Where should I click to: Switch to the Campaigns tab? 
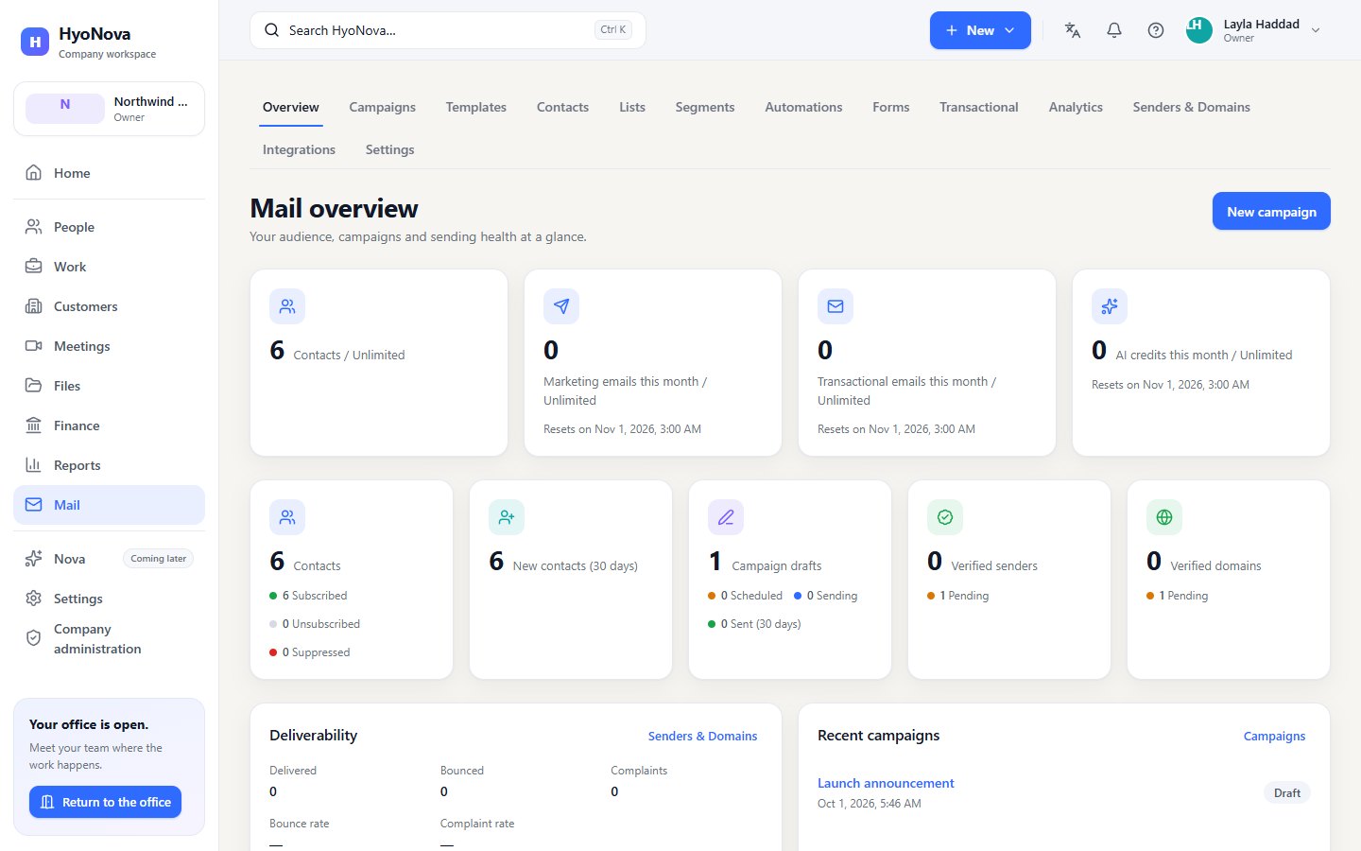click(382, 107)
